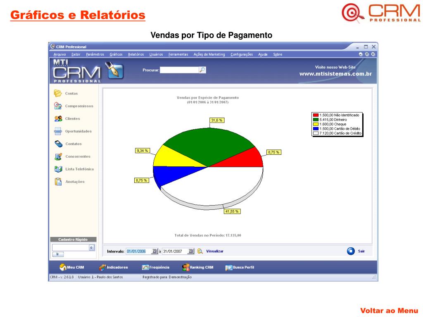
Task: Open the Clientes people icon
Action: (x=58, y=118)
